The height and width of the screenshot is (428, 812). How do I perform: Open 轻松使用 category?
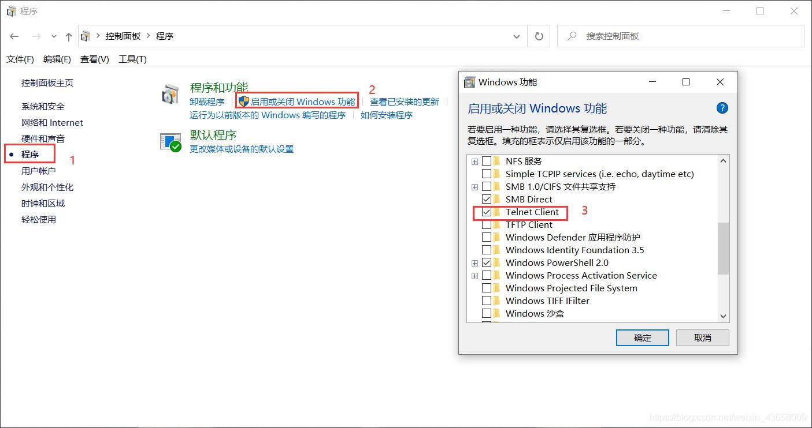(39, 220)
